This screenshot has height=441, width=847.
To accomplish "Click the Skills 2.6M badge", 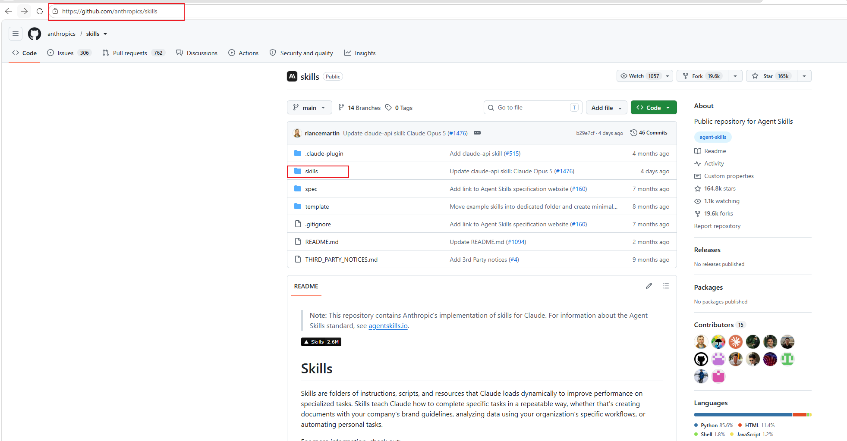I will (321, 342).
